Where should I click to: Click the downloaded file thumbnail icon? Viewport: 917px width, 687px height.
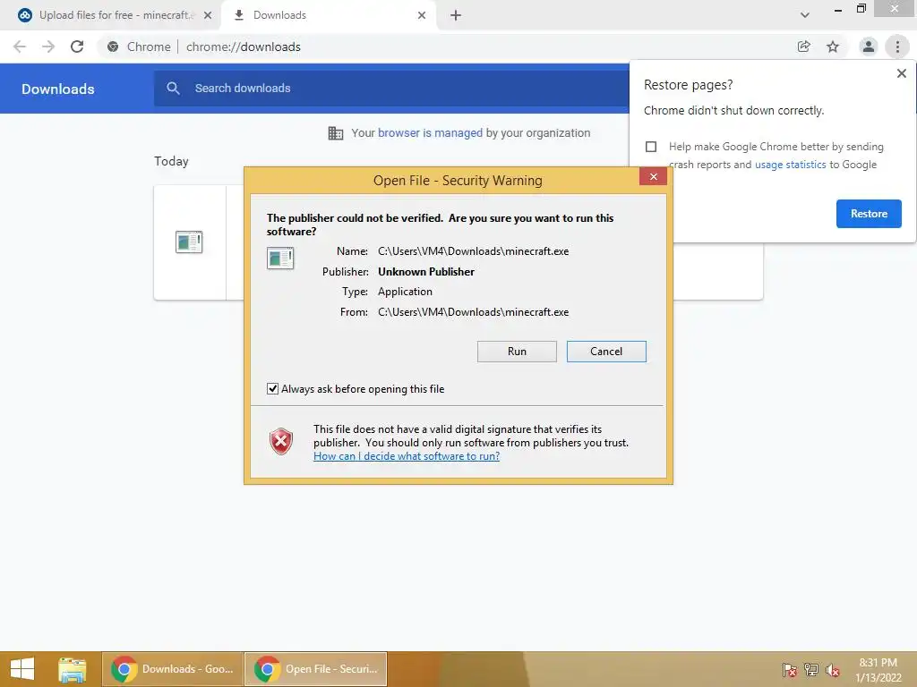[189, 242]
